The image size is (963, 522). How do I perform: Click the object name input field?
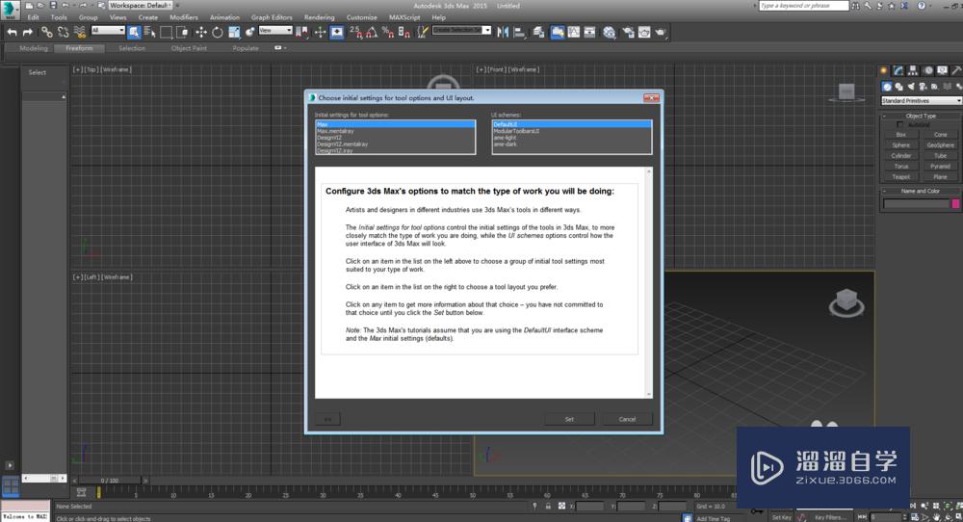[x=917, y=204]
